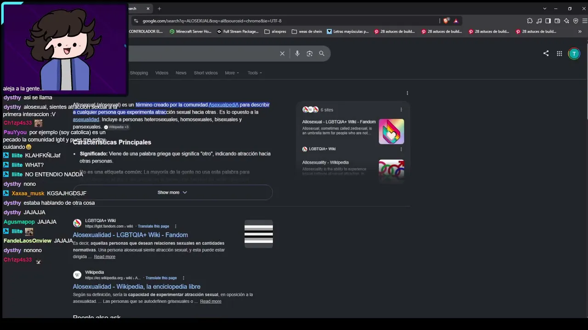The width and height of the screenshot is (588, 330).
Task: Open the Tools dropdown
Action: click(x=255, y=73)
